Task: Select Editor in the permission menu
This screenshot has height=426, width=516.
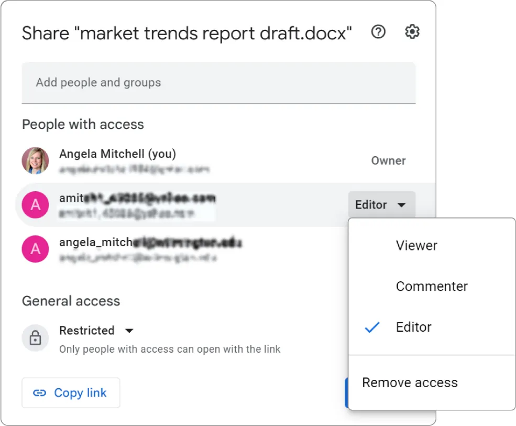Action: [x=413, y=327]
